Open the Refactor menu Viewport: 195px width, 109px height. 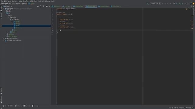(26, 1)
